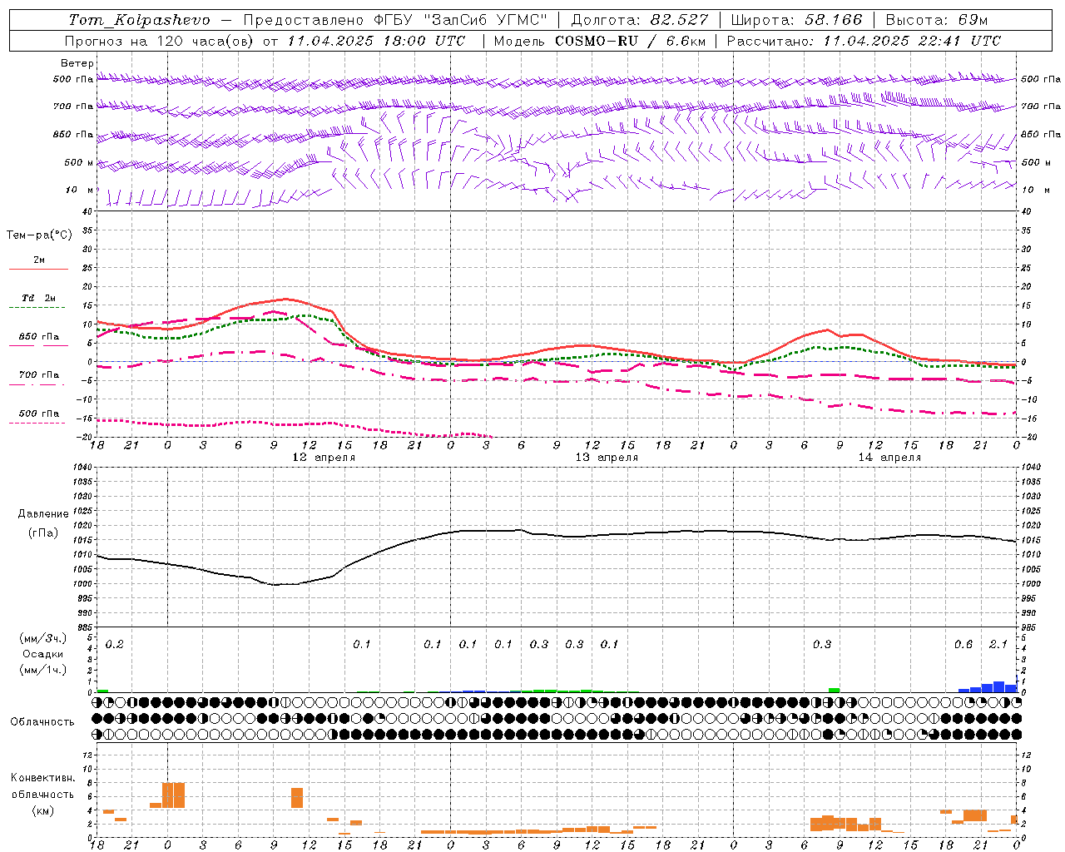1065x852 pixels.
Task: Select the 0.2 precipitation amount value
Action: (x=115, y=644)
